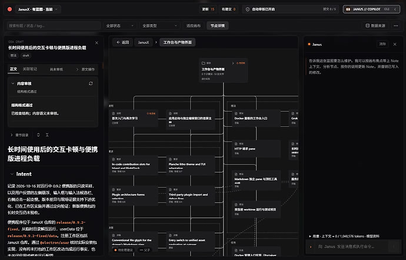The image size is (406, 260).
Task: Open the 数据来源 database icon button
Action: point(375,26)
